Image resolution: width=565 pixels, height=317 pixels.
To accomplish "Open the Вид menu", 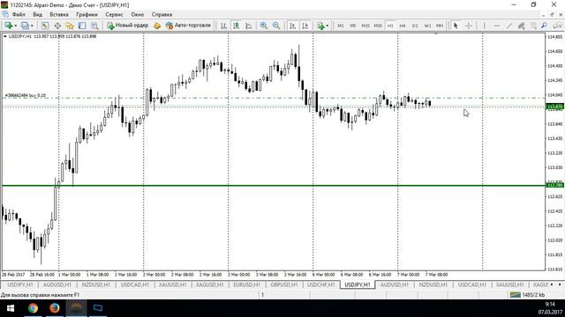I will tap(37, 15).
